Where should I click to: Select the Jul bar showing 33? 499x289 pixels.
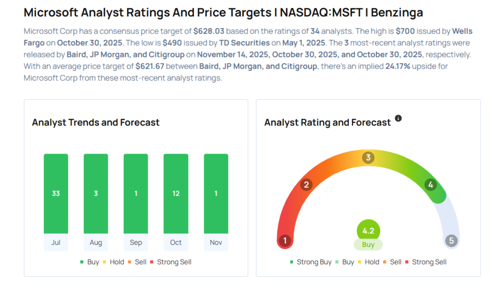coord(56,194)
